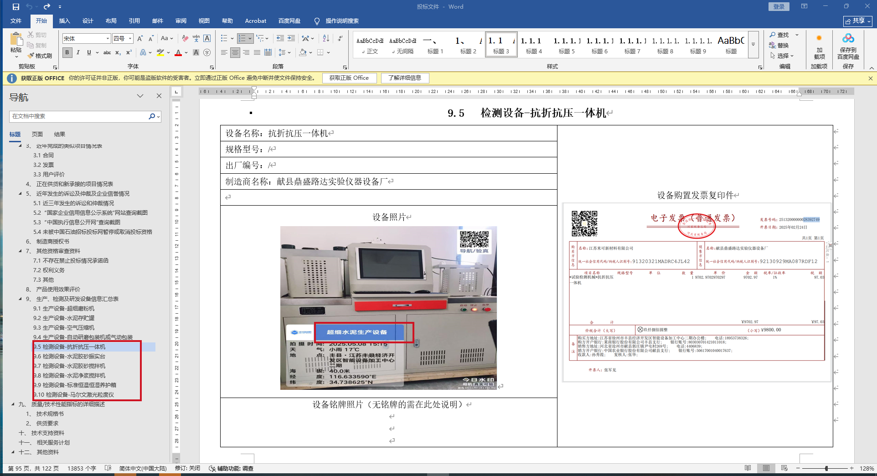Jump to heading '9.6 检测设备-水泥胶砂振实台'

[70, 357]
